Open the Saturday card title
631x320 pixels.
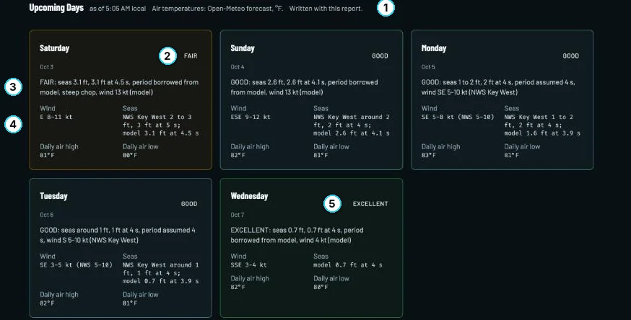coord(54,48)
